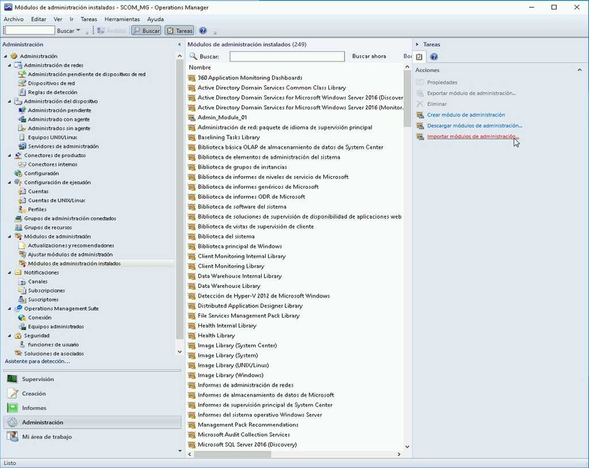Click the Canales icon under Notificaciones
This screenshot has width=589, height=468.
pos(22,282)
